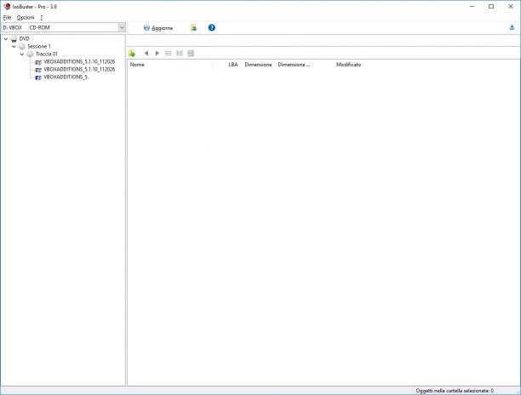The image size is (521, 395).
Task: Open the folder properties toolbar icon
Action: (x=193, y=28)
